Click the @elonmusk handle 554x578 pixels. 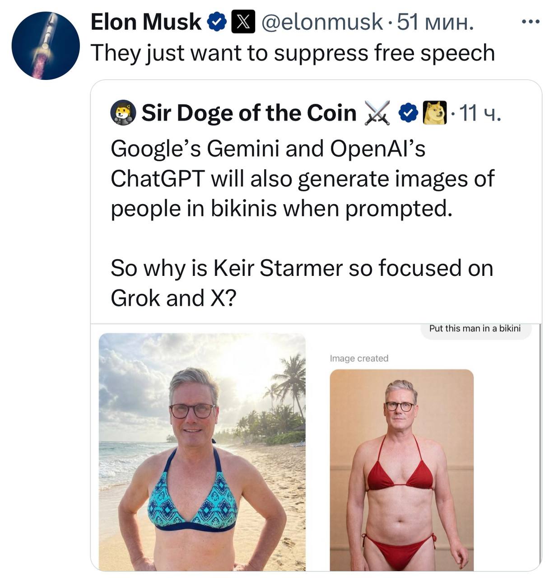click(322, 22)
